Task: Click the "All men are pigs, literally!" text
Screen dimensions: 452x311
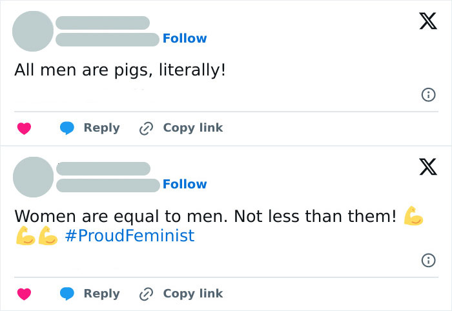Action: click(x=120, y=70)
